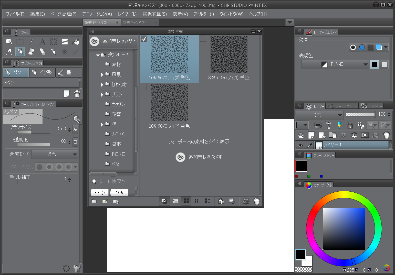Select the Eyedropper tool
This screenshot has width=395, height=275.
tap(31, 42)
